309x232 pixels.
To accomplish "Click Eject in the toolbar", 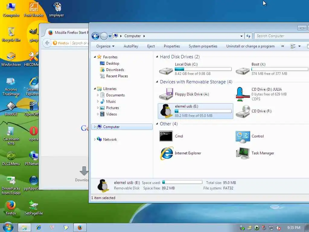I will [151, 46].
